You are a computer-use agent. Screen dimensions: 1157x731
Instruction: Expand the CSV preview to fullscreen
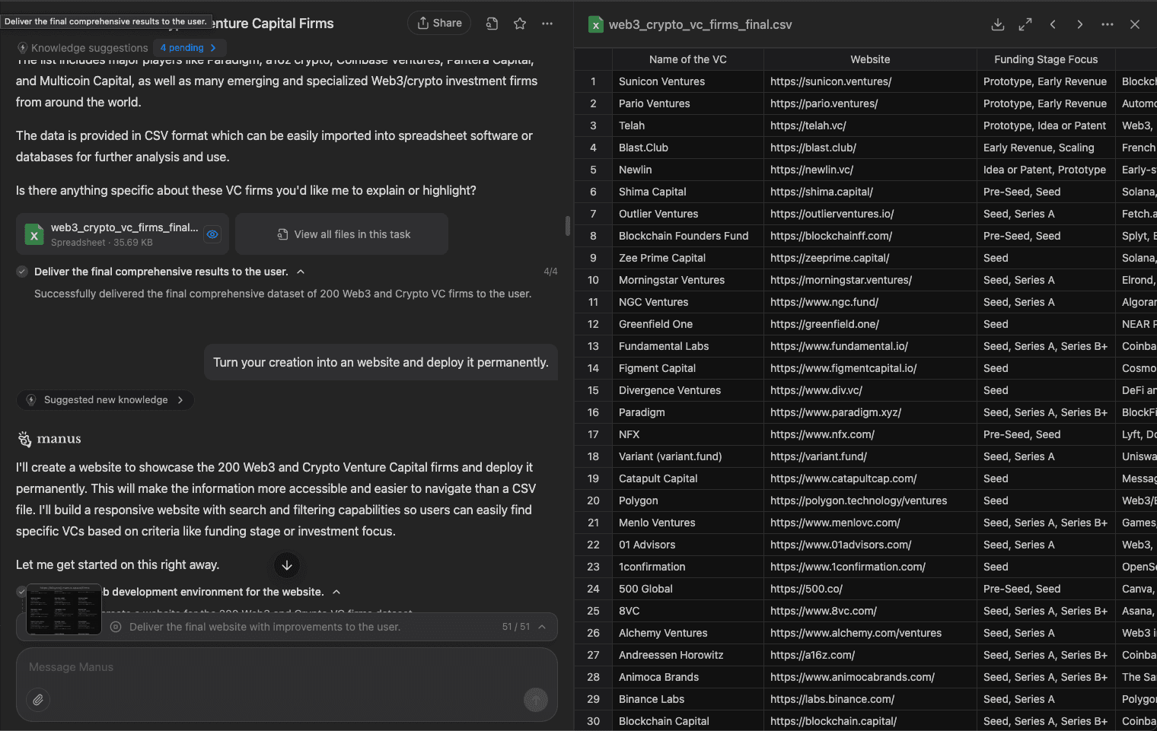click(x=1025, y=24)
